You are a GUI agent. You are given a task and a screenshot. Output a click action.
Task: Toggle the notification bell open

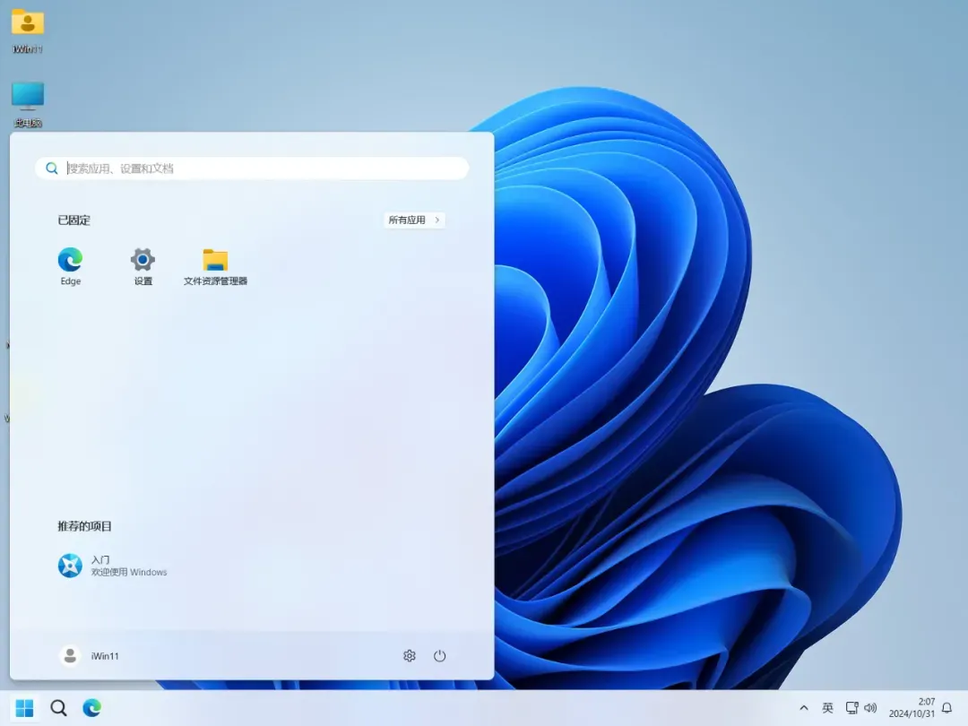947,707
